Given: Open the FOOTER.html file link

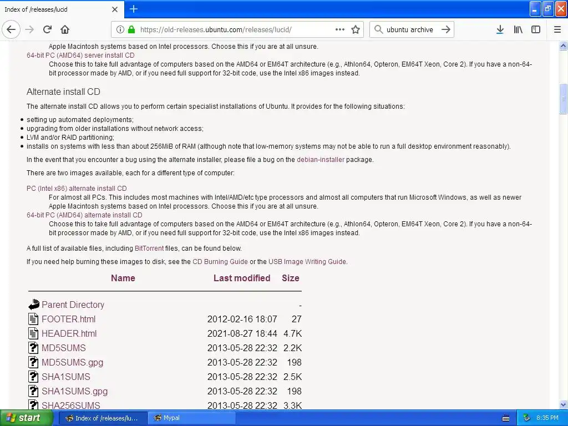Looking at the screenshot, I should (68, 319).
